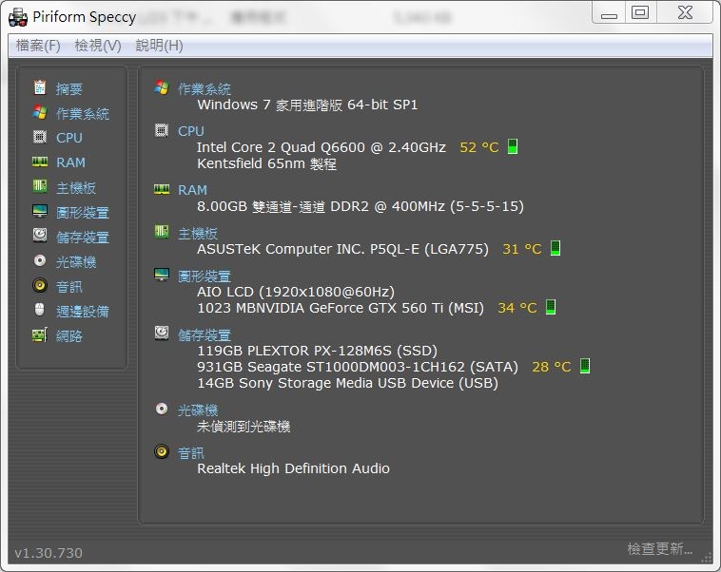Click the CPU chip icon in sidebar

coord(40,137)
